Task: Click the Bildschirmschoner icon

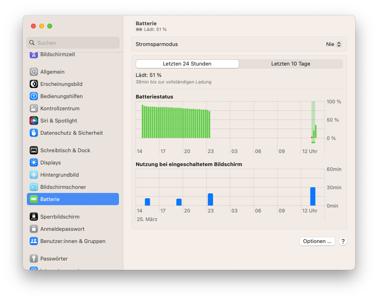Action: (x=34, y=187)
